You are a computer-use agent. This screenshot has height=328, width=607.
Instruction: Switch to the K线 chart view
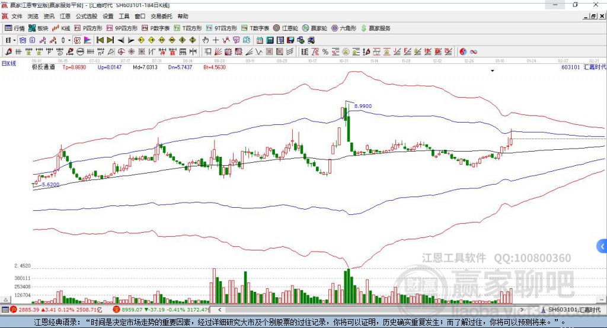[x=61, y=28]
